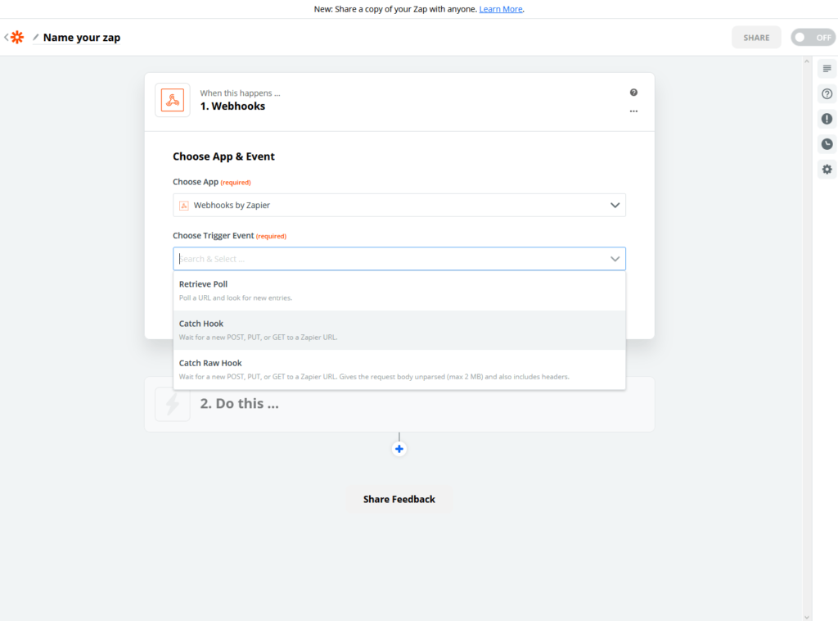
Task: Click the 1. Webhooks step header
Action: 399,102
